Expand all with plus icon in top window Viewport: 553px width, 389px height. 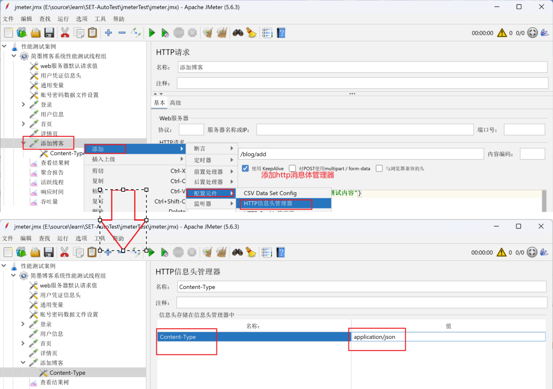tap(109, 33)
